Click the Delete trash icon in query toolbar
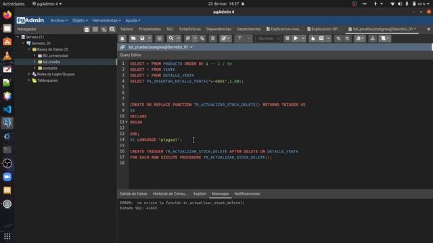This screenshot has height=243, width=433. pos(212,38)
